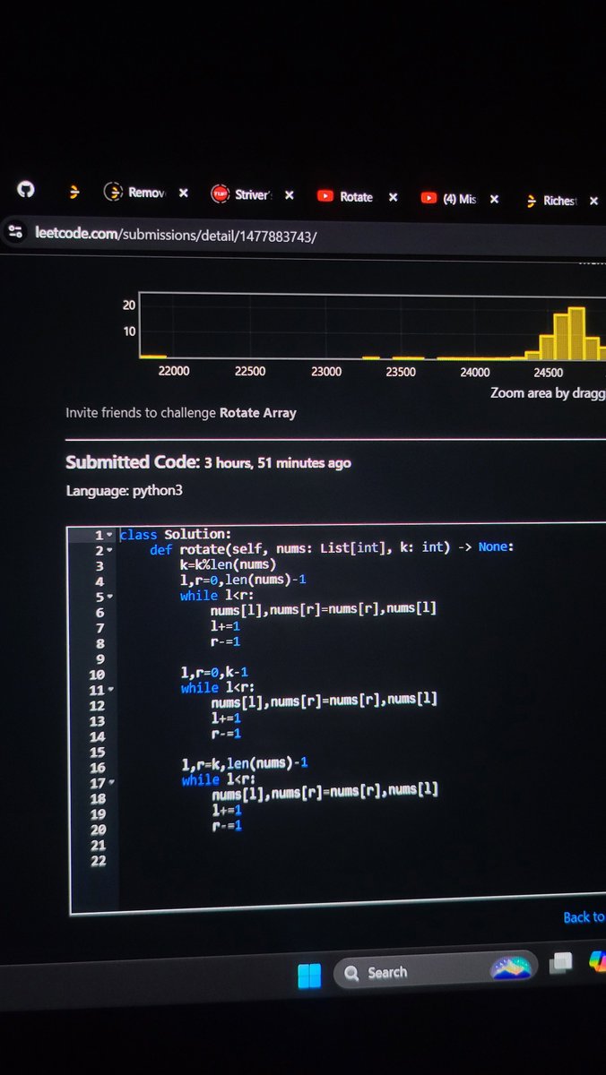Collapse the rotate function fold on line 2
The width and height of the screenshot is (606, 1075).
coord(109,550)
